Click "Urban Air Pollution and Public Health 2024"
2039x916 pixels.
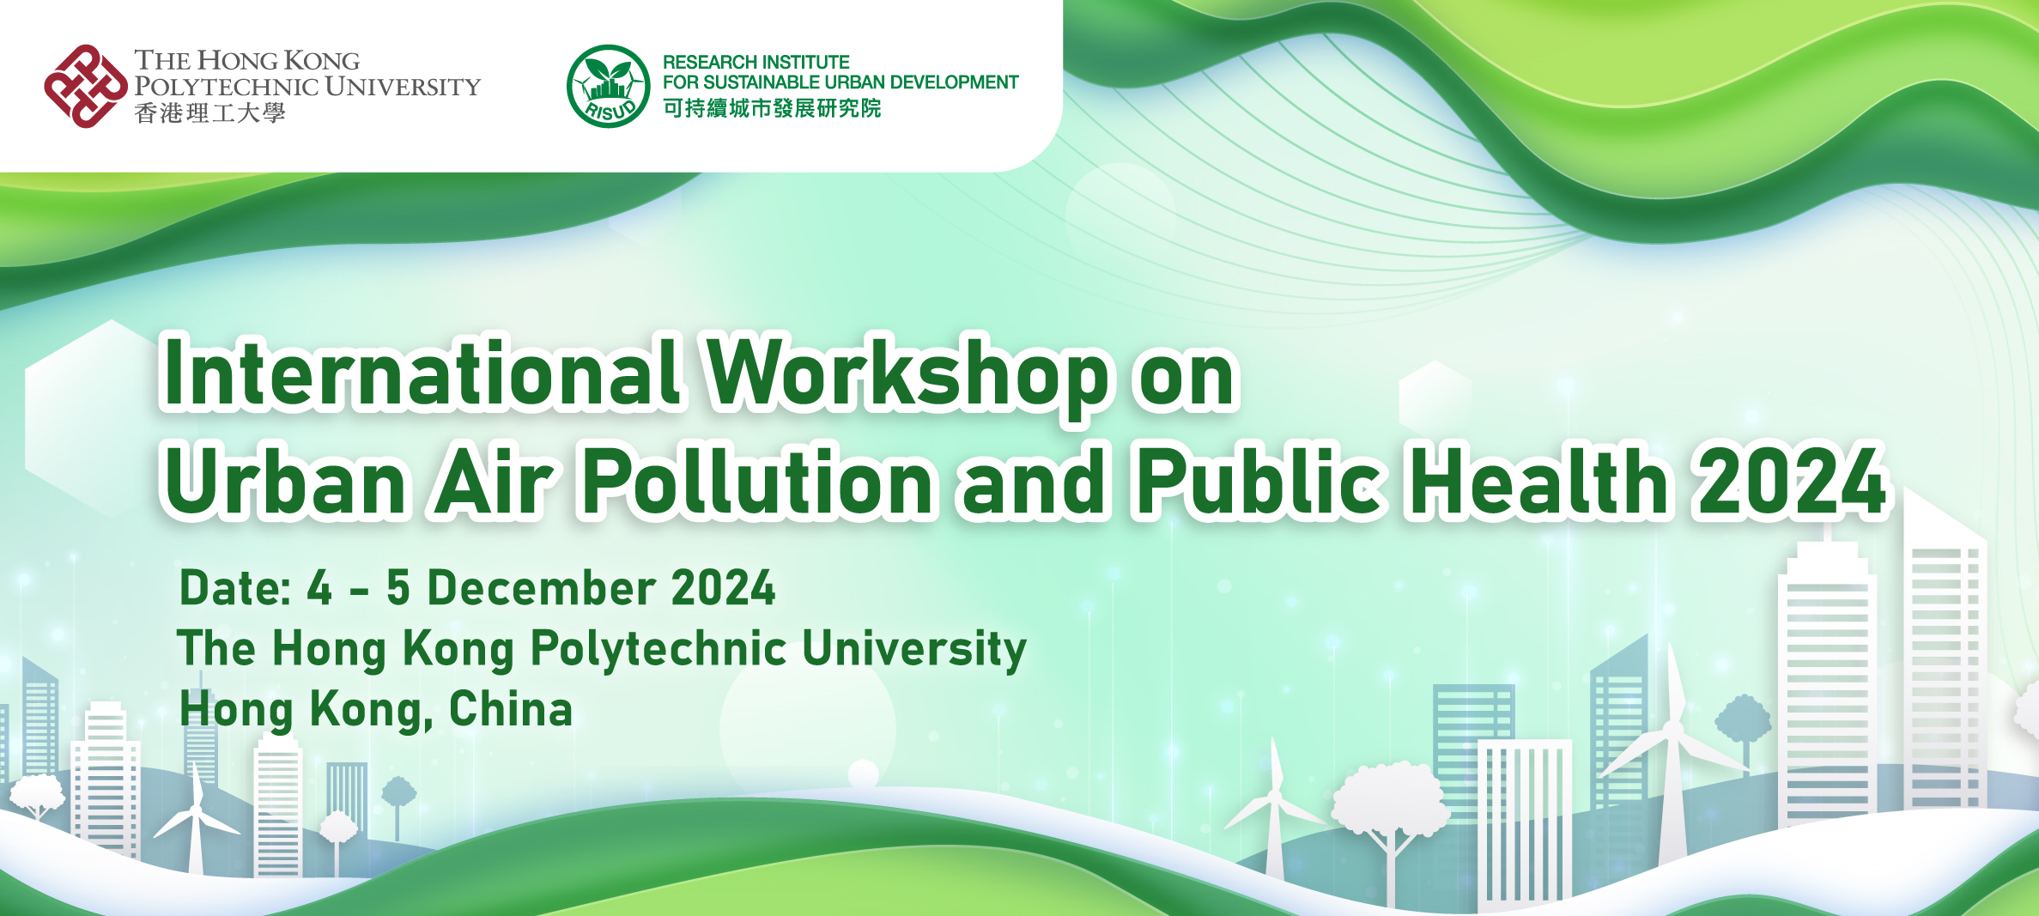click(1026, 482)
